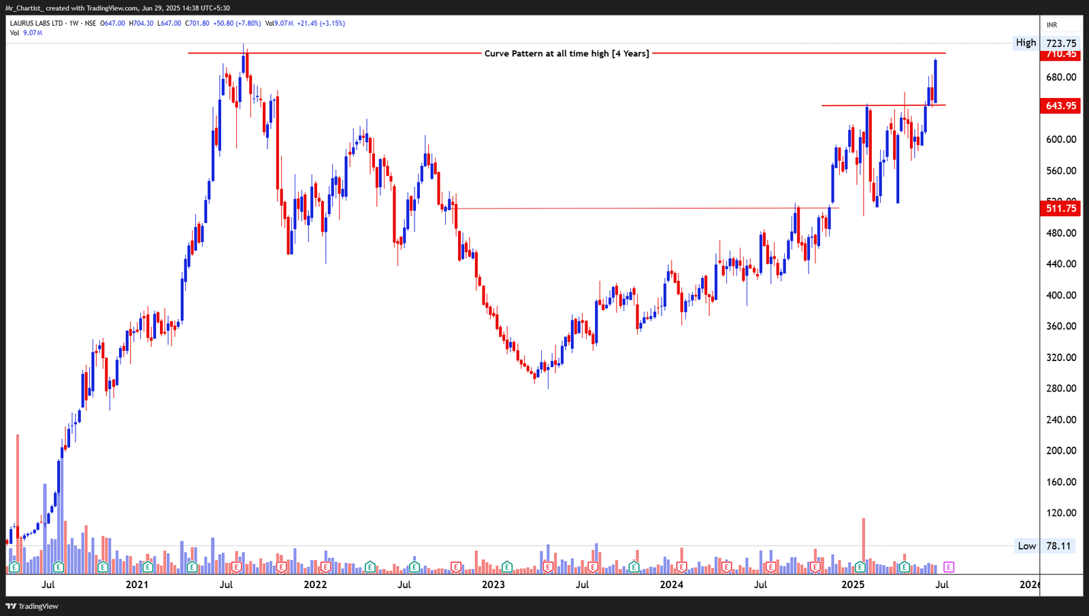Toggle the Vol 9.07M volume legend entry
The width and height of the screenshot is (1089, 616).
click(26, 31)
